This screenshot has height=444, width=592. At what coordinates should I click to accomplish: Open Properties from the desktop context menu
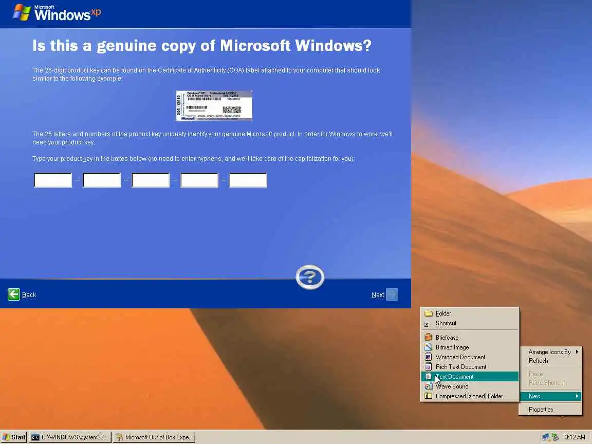click(550, 409)
